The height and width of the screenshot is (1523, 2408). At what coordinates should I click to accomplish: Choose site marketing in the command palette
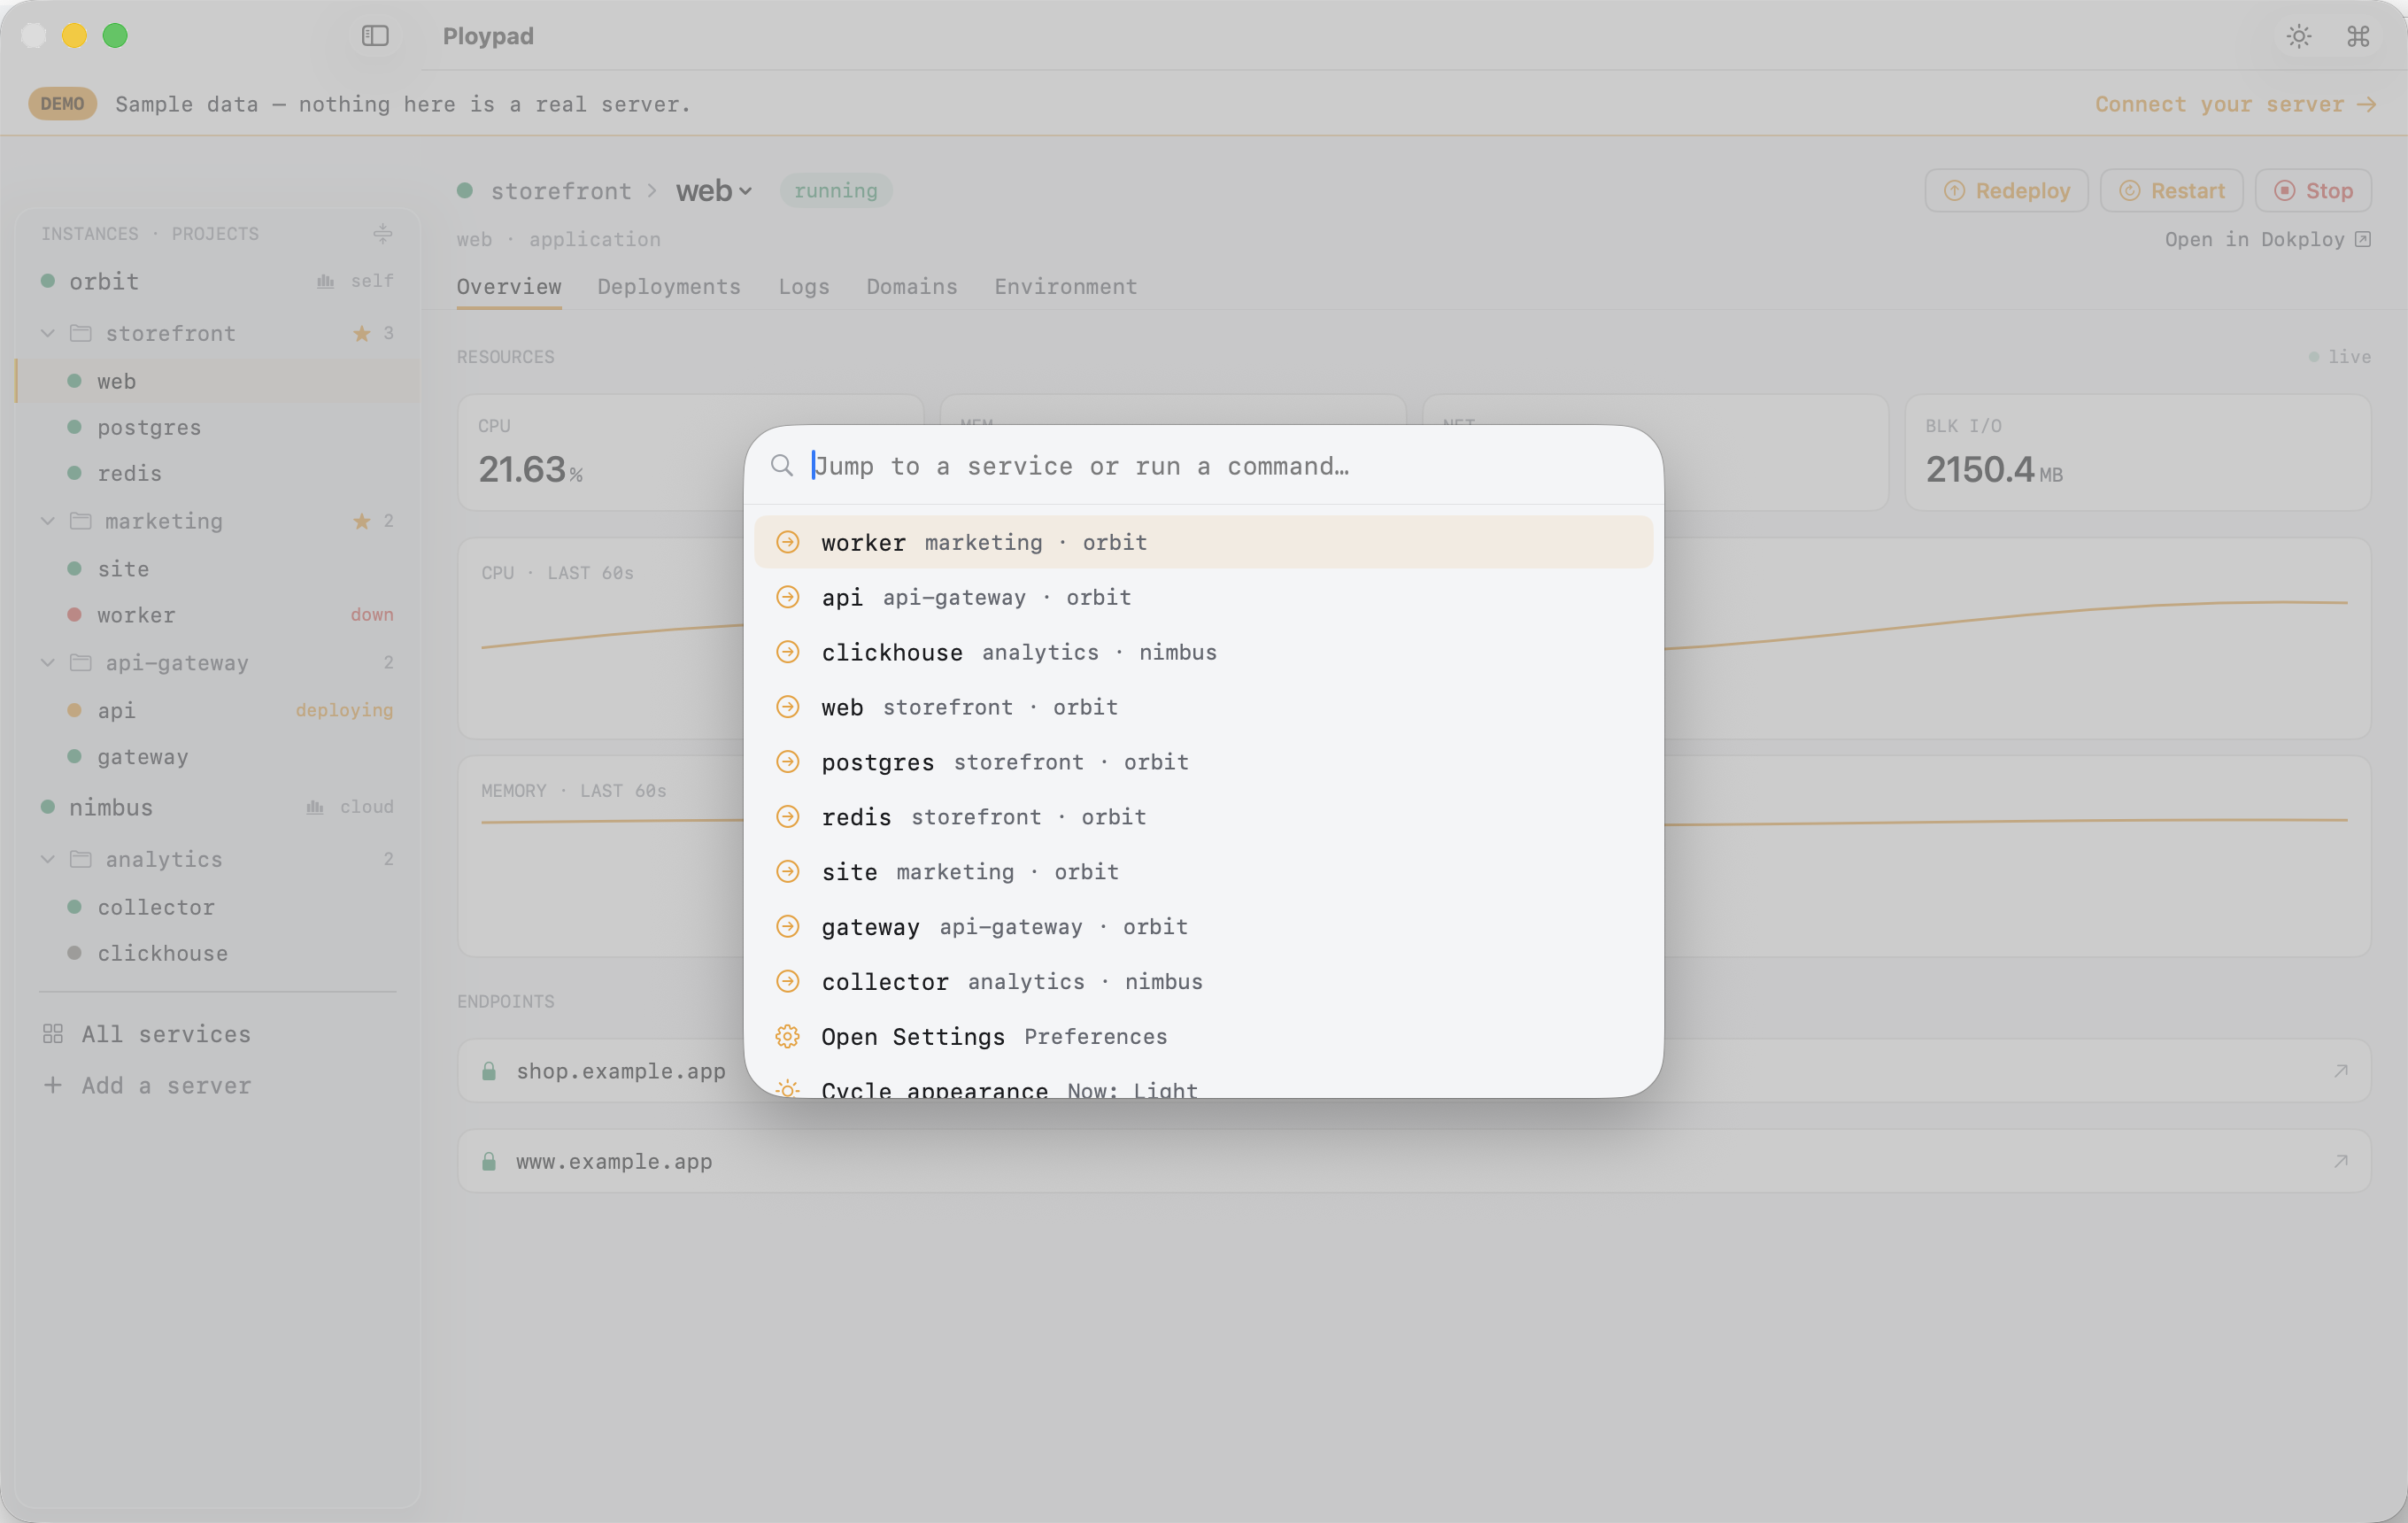point(1203,872)
